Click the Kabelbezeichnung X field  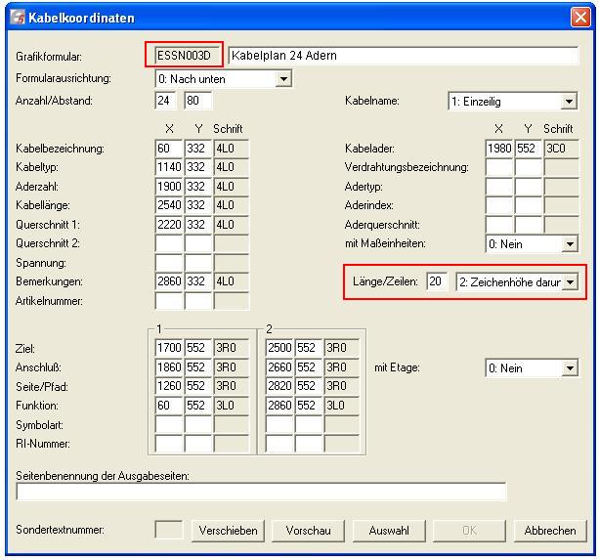point(169,149)
